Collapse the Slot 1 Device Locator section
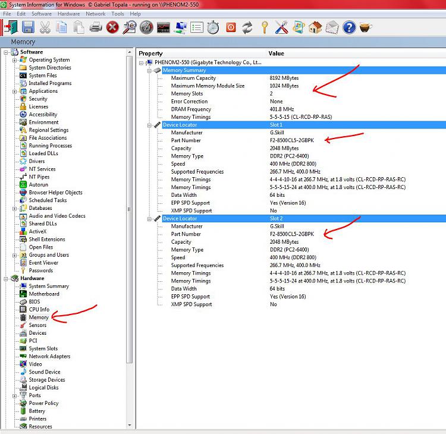446x434 pixels. pos(149,125)
